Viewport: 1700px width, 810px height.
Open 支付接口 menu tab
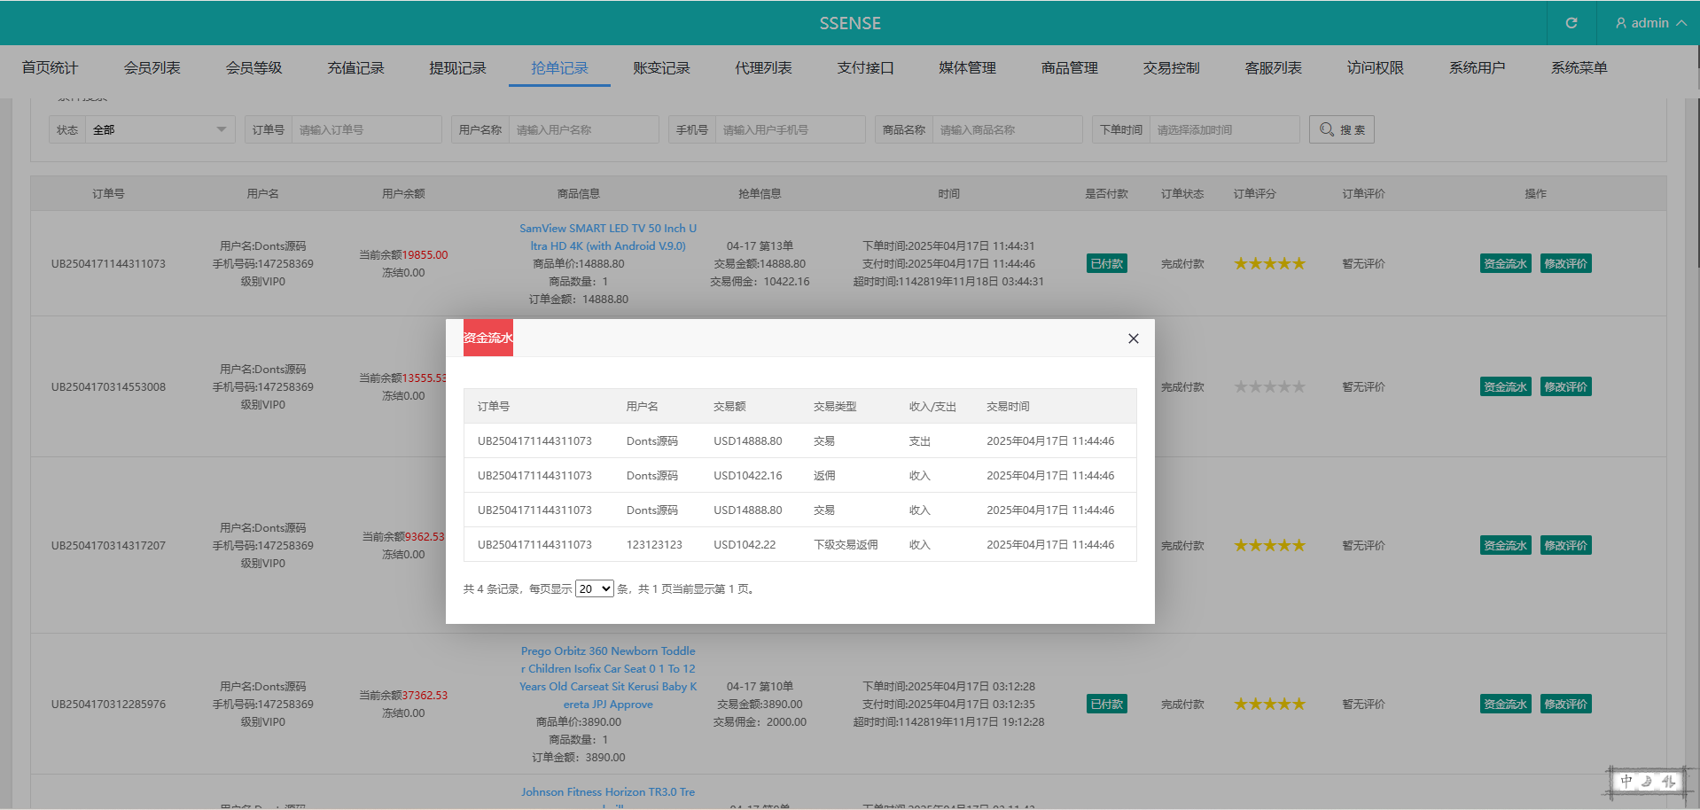[x=865, y=68]
